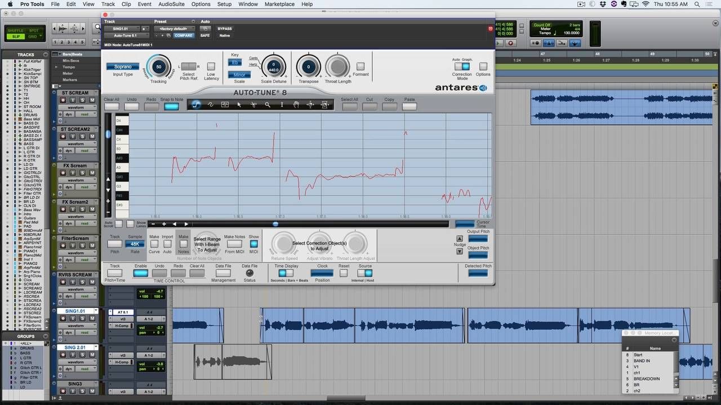Select the Line tool in Auto-Tune
The width and height of the screenshot is (721, 405).
coord(196,105)
